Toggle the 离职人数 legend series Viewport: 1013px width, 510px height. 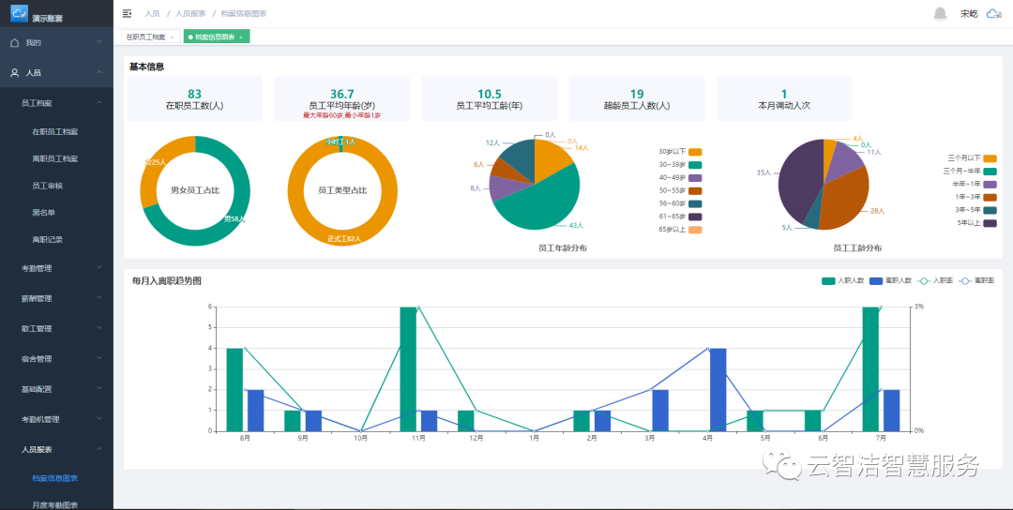878,280
